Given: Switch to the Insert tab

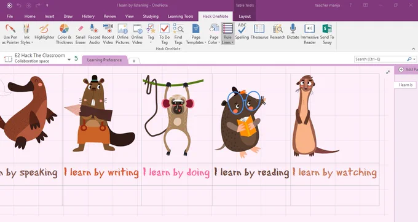Looking at the screenshot, I should (49, 16).
